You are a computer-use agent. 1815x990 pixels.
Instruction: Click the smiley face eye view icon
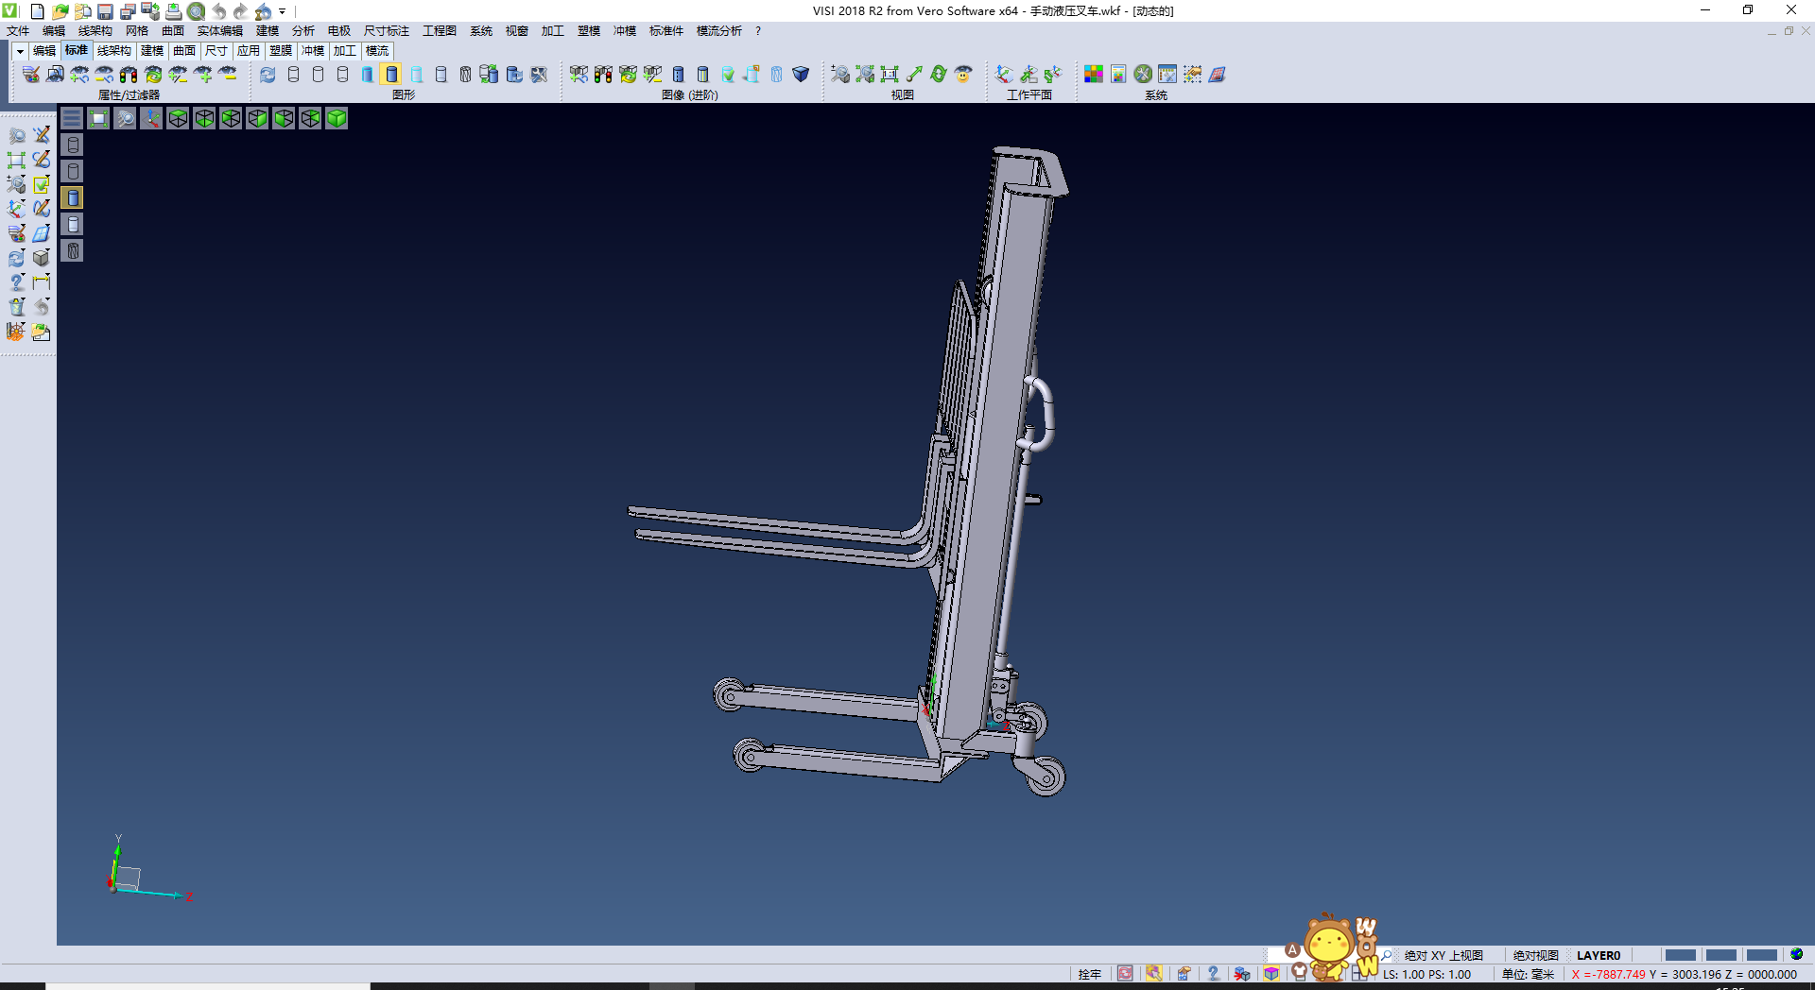click(x=963, y=74)
